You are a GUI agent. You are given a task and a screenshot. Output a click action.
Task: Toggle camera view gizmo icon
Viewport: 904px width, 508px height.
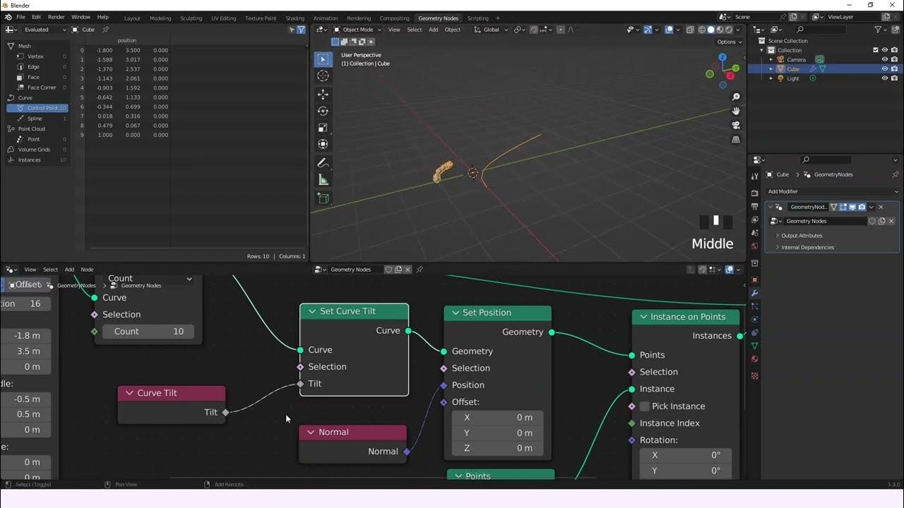tap(736, 125)
